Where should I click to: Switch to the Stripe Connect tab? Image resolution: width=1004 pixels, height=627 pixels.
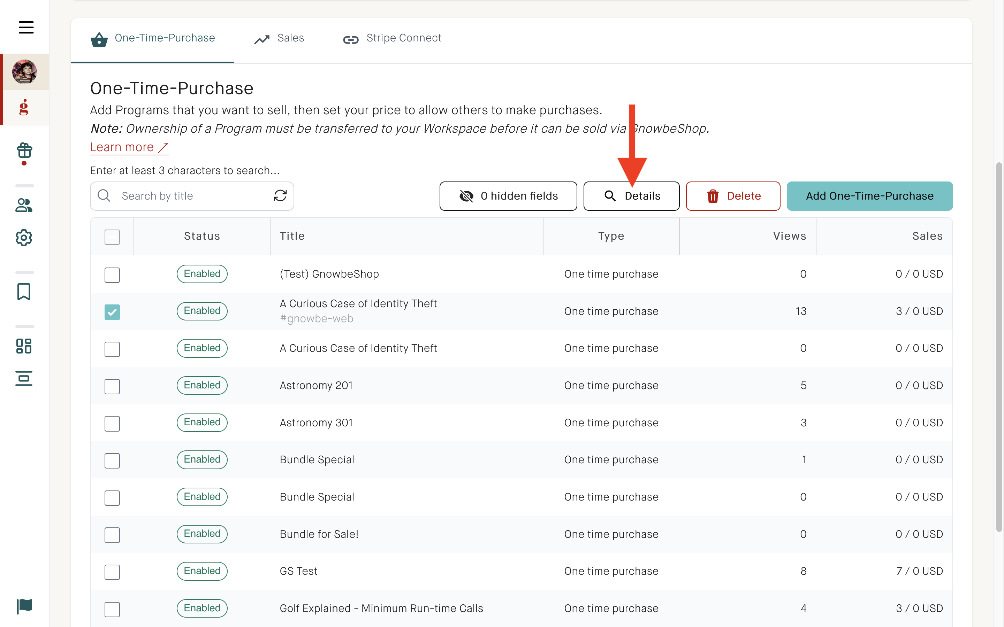[393, 38]
